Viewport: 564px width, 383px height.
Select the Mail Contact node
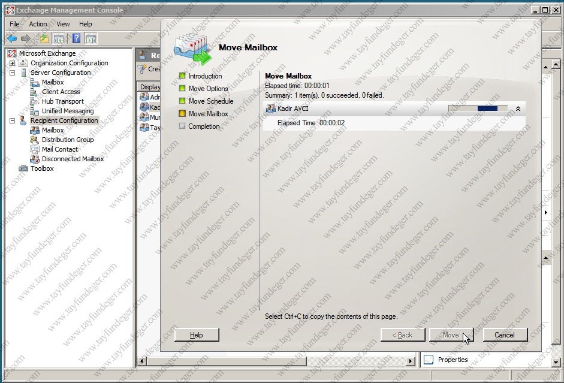60,149
